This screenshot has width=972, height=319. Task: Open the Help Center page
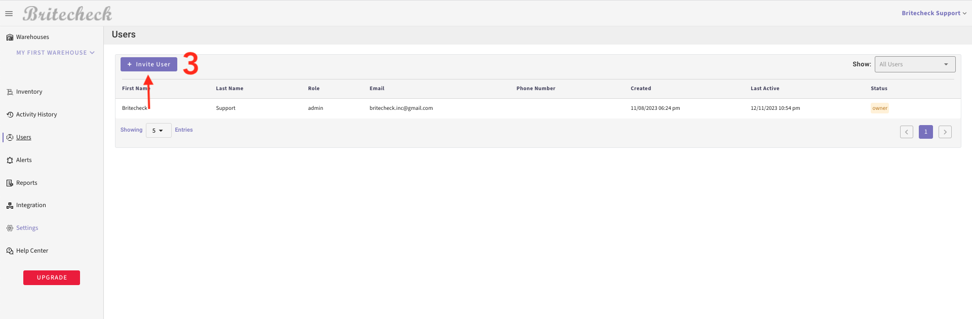(x=32, y=251)
